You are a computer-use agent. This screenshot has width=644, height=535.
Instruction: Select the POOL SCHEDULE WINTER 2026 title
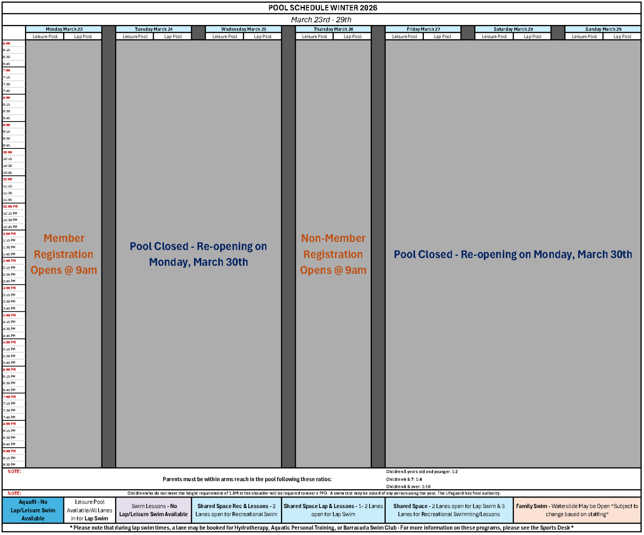point(322,8)
